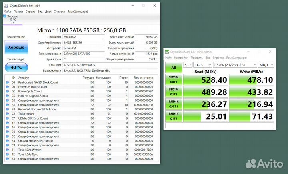This screenshot has width=288, height=174.
Task: Open the Сервис menu in CrystalDiskInfo
Action: 30,12
